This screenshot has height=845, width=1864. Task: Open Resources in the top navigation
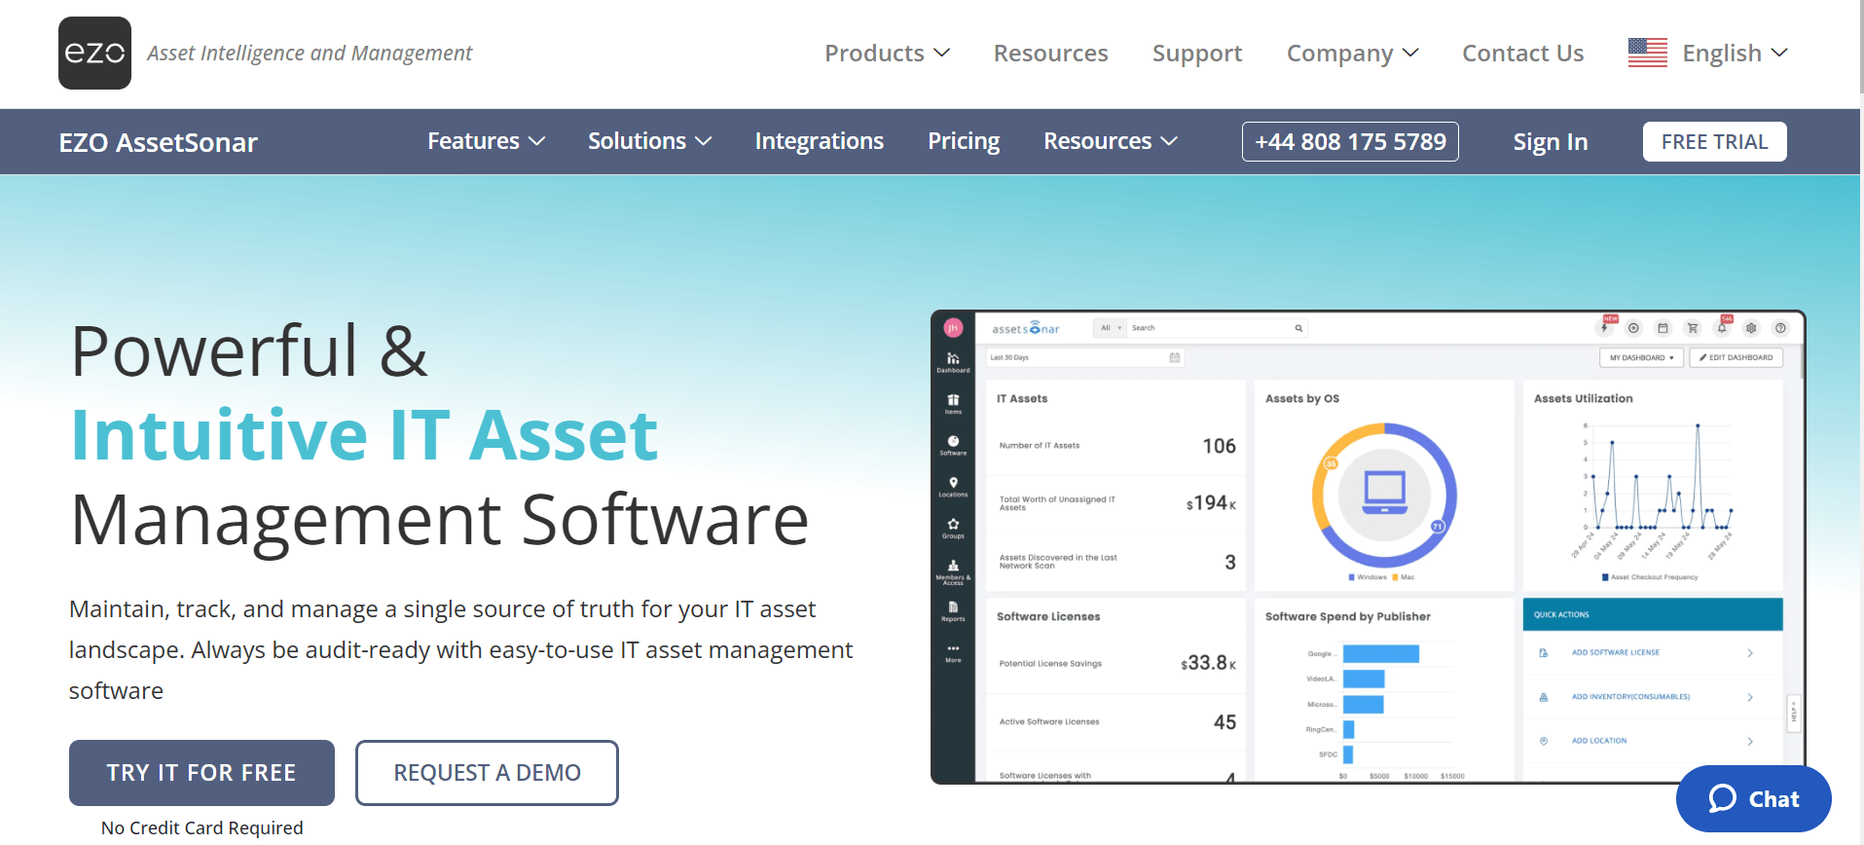tap(1050, 53)
